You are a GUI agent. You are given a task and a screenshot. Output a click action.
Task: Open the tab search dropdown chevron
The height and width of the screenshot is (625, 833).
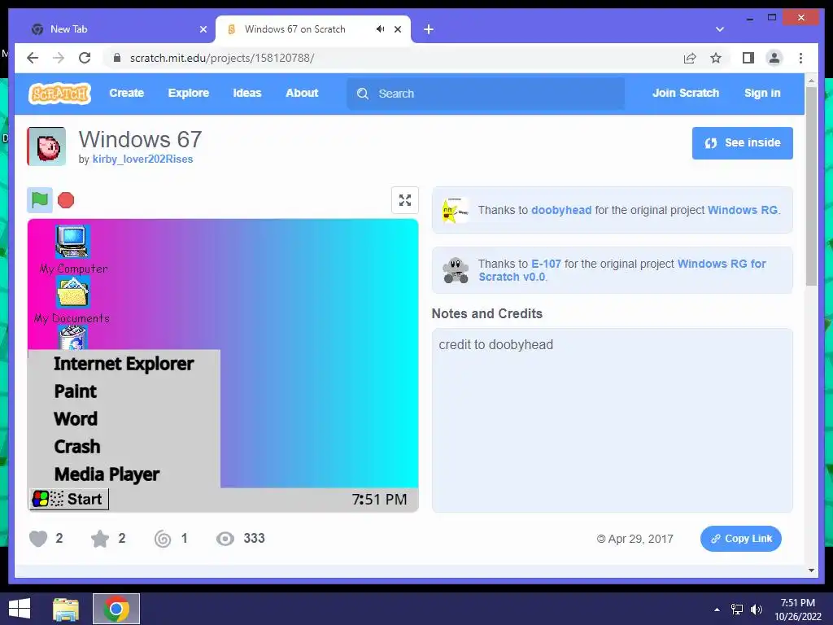coord(720,29)
